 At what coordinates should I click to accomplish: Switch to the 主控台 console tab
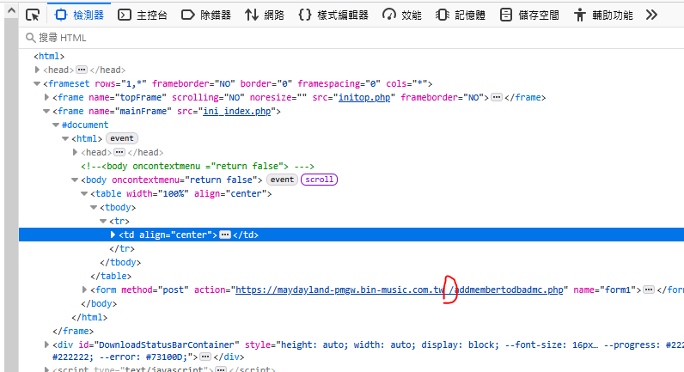[x=143, y=15]
